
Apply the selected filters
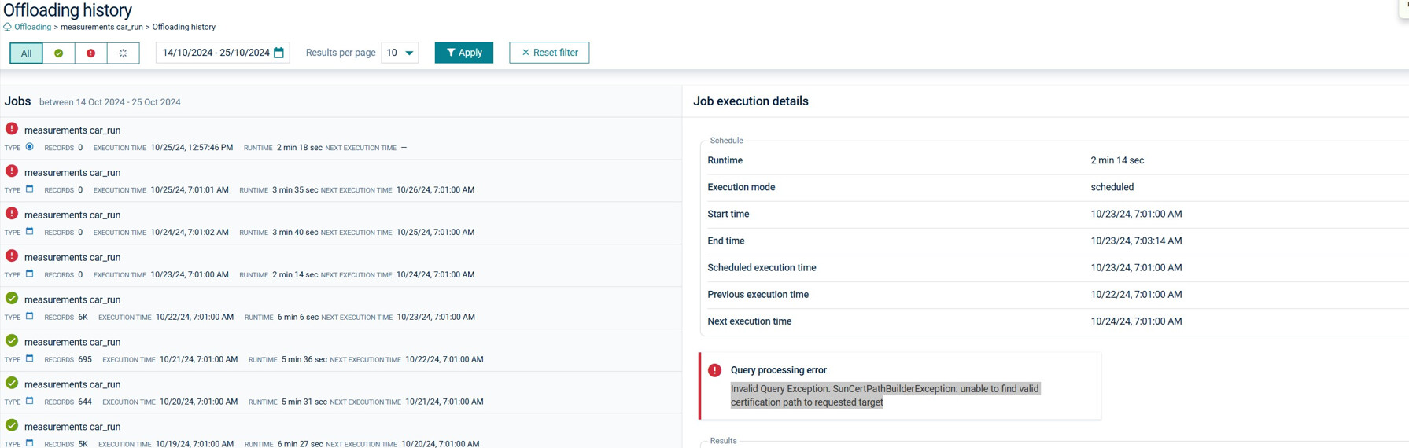click(463, 53)
